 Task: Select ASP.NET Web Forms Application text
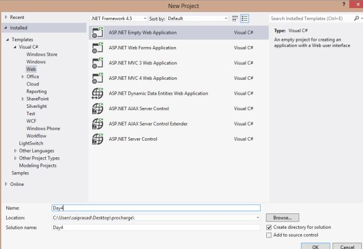pyautogui.click(x=143, y=48)
